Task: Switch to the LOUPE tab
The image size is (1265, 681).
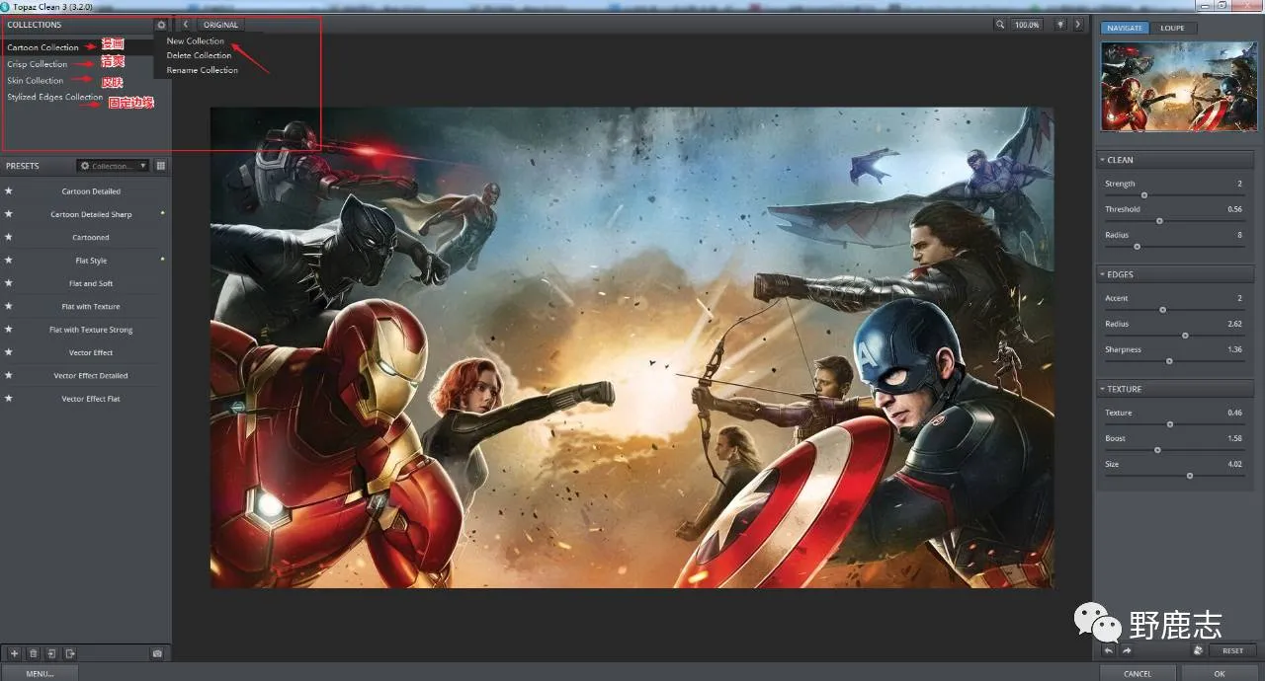Action: (1173, 28)
